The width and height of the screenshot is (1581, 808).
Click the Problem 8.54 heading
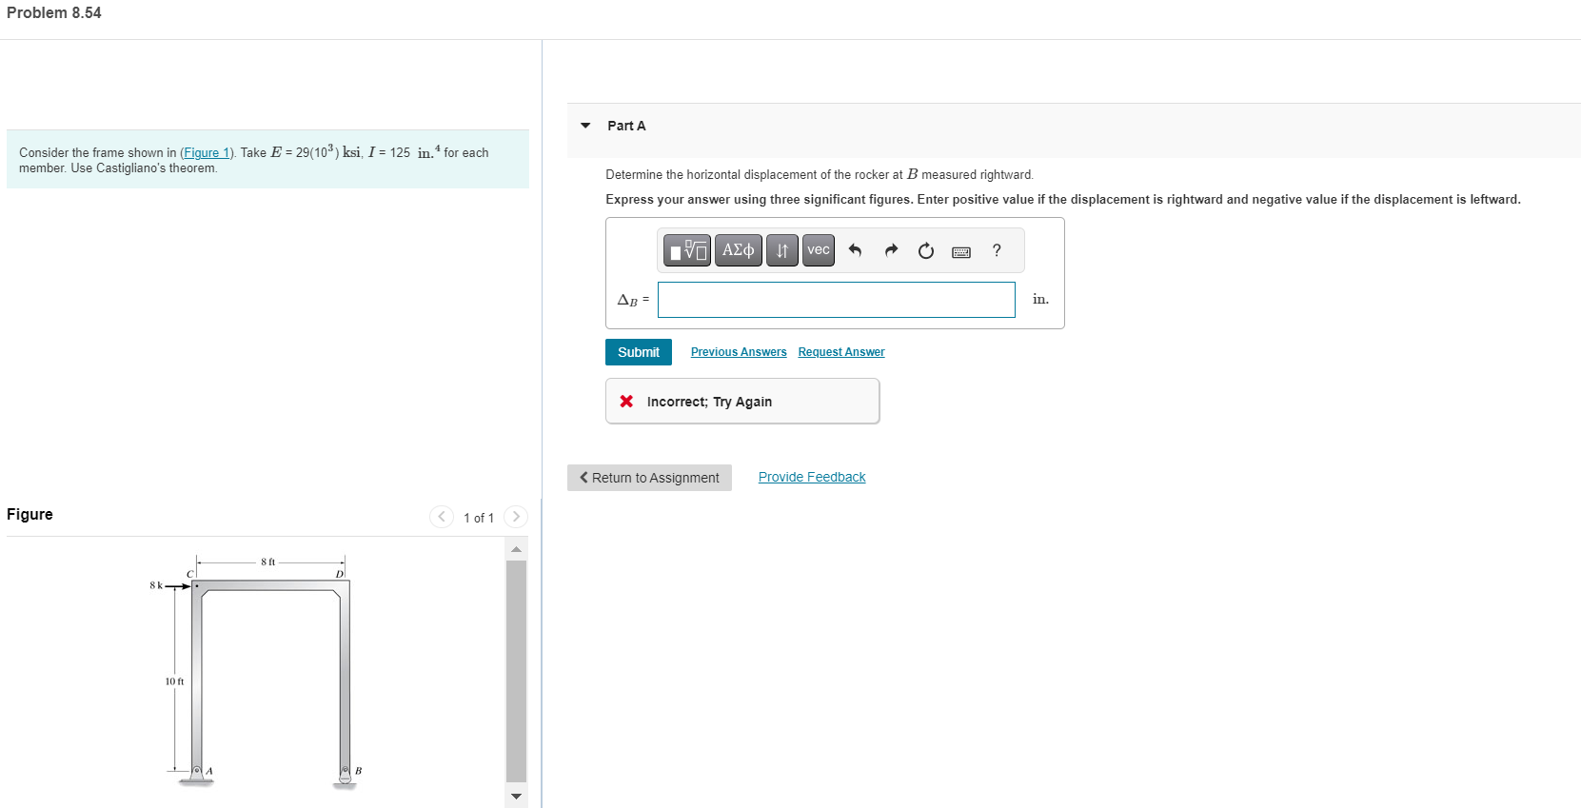coord(54,12)
